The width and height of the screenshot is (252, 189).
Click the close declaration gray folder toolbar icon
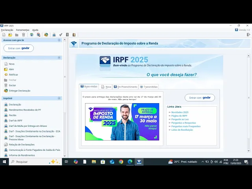(17, 35)
